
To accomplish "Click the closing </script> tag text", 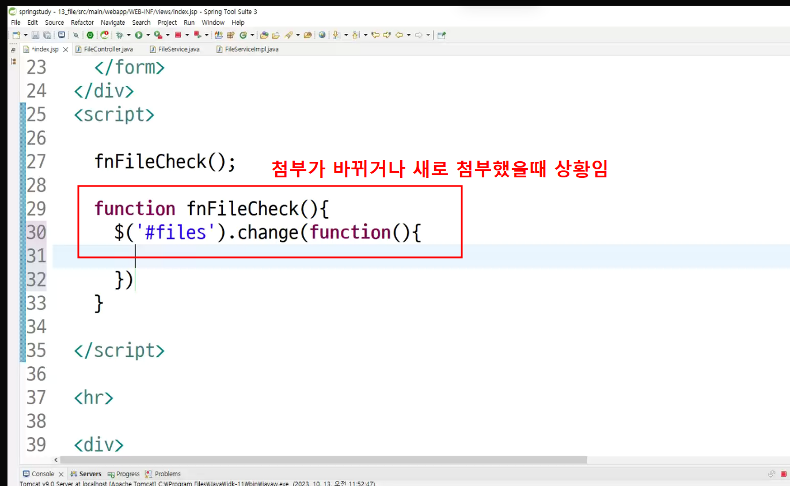I will tap(119, 351).
